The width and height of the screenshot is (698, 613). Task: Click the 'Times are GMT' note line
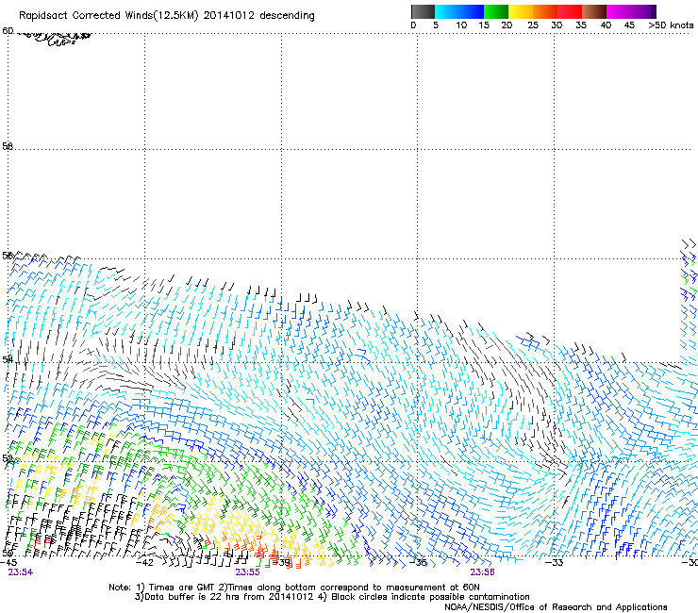pos(294,588)
